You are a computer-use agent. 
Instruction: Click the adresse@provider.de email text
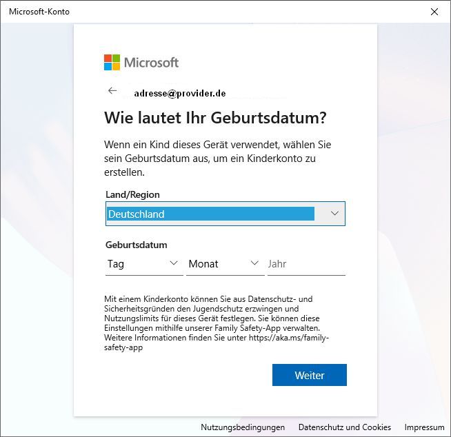[x=180, y=93]
